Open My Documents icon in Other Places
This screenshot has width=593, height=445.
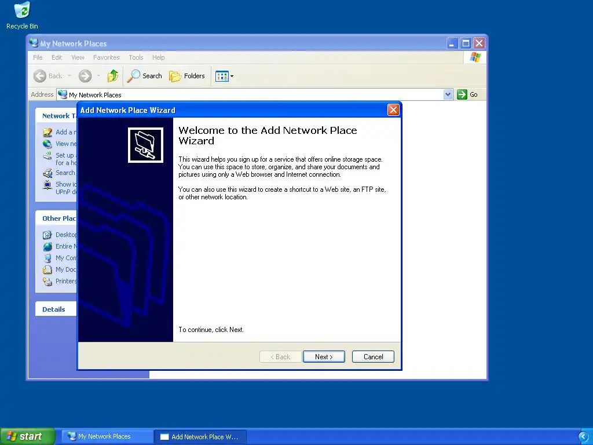[47, 270]
